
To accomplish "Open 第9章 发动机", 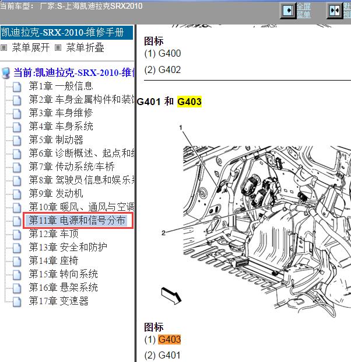I will pos(56,193).
